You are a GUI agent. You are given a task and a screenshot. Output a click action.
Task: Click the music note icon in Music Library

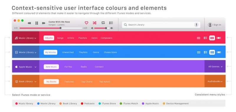(16, 38)
